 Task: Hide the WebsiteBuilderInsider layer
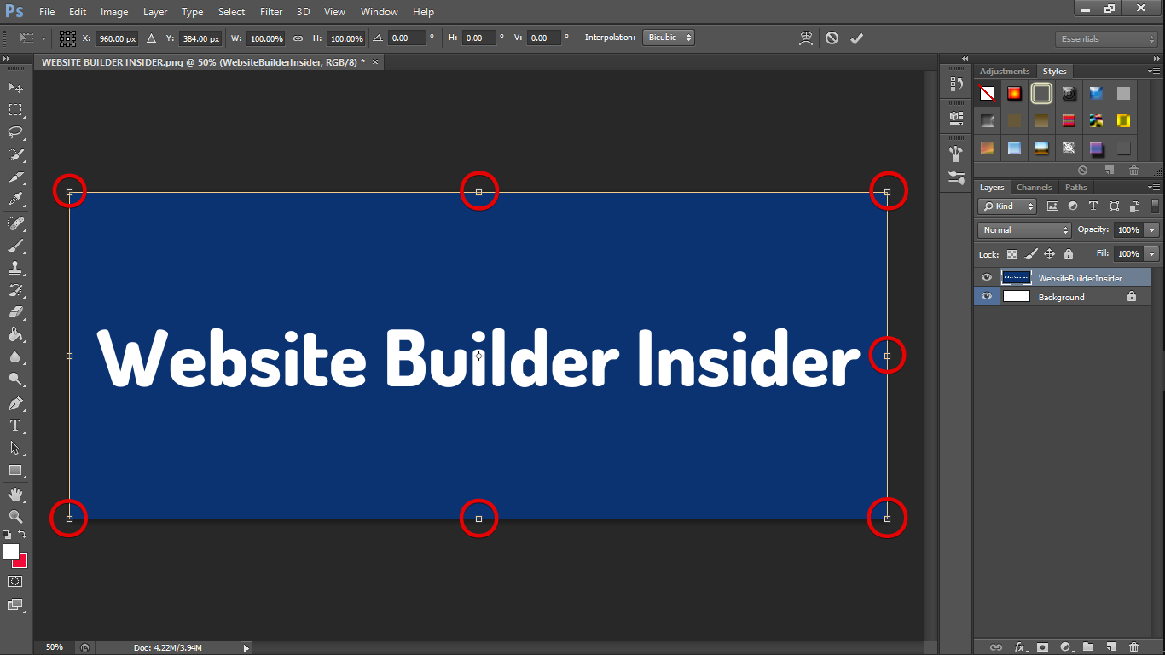(987, 278)
